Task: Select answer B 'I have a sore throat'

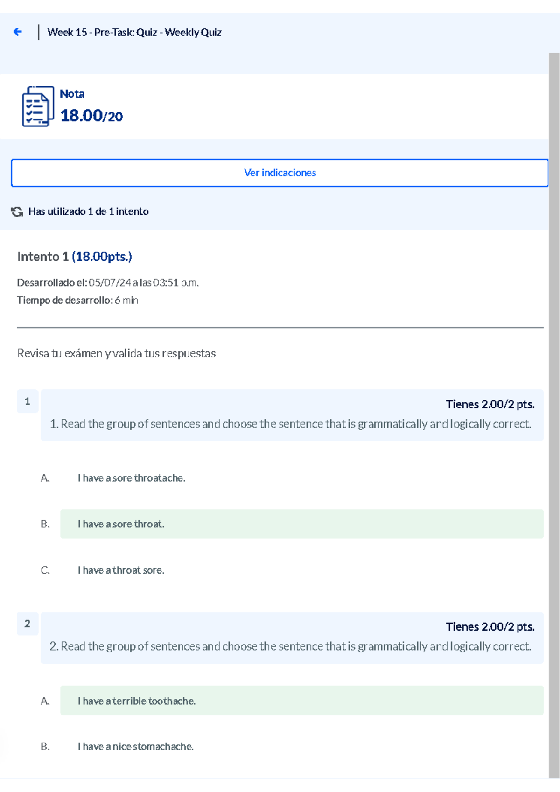Action: pyautogui.click(x=121, y=524)
